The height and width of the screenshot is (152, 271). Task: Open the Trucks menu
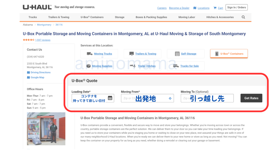point(33,17)
